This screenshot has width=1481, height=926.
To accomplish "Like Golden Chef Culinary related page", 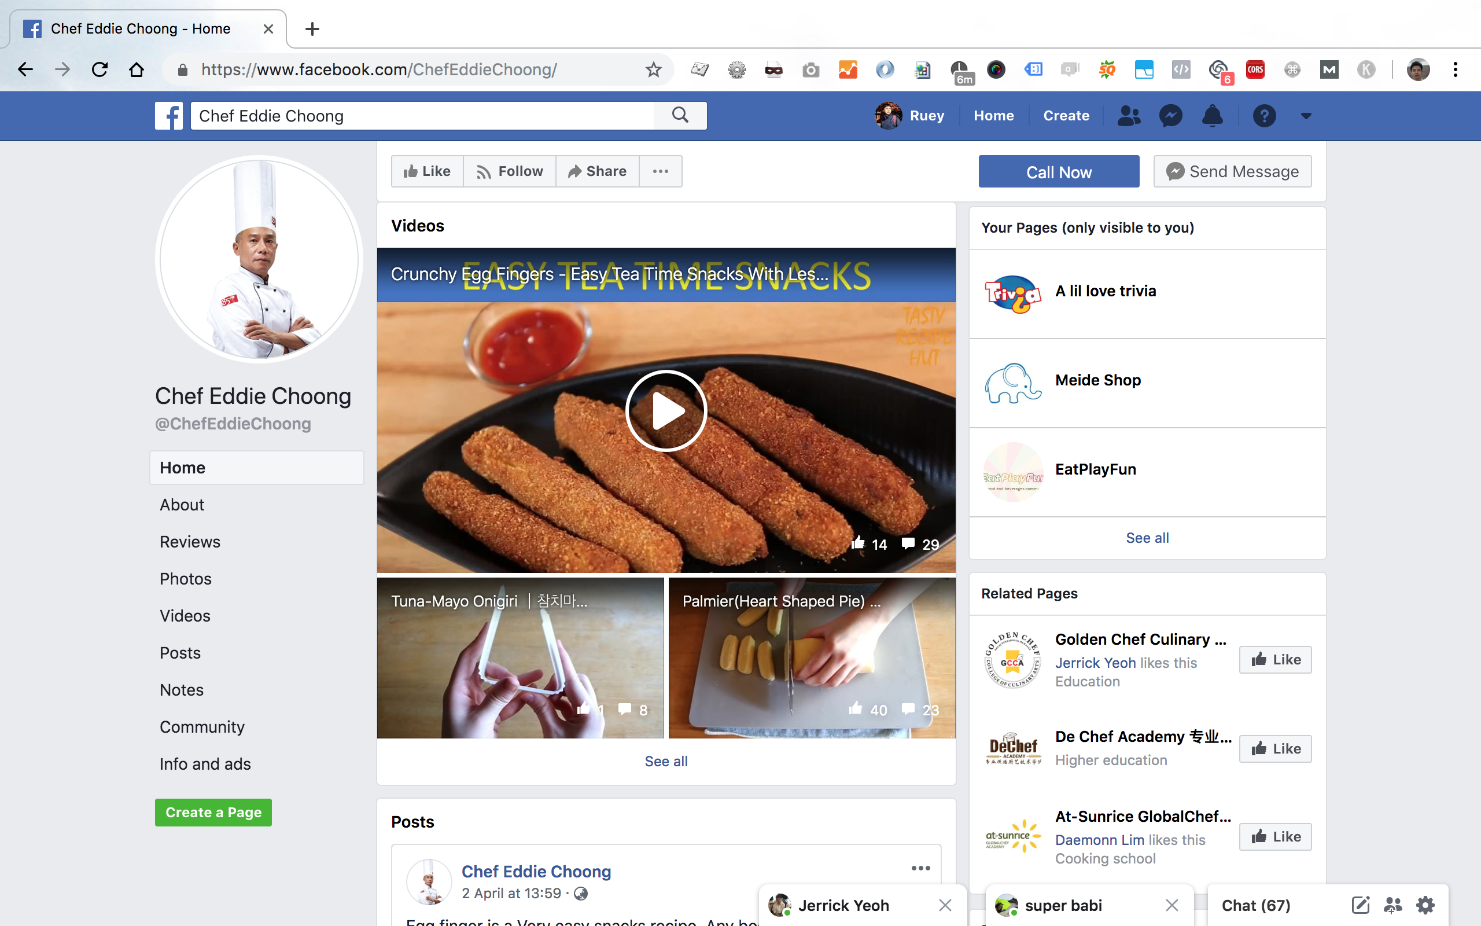I will [x=1276, y=660].
